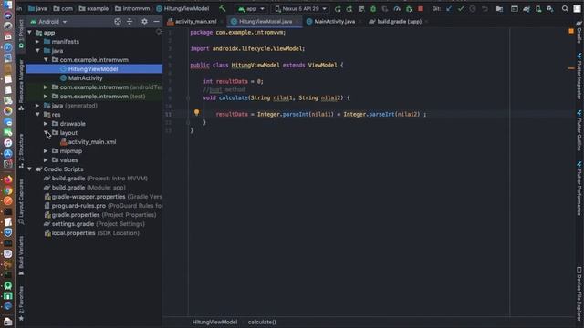Image resolution: width=584 pixels, height=328 pixels.
Task: Collapse the layout folder arrow
Action: coord(46,133)
